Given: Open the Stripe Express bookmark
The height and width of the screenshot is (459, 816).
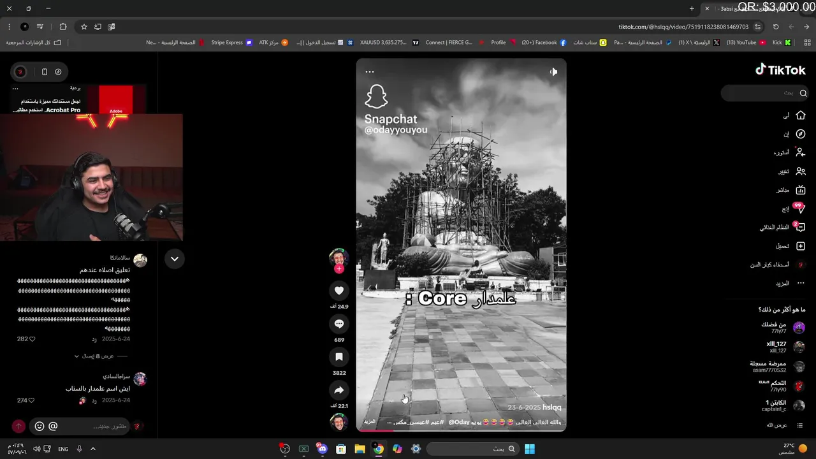Looking at the screenshot, I should pyautogui.click(x=231, y=43).
